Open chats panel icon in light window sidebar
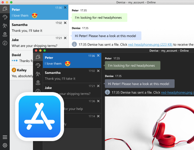Image resolution: width=194 pixels, height=150 pixels. [5, 9]
